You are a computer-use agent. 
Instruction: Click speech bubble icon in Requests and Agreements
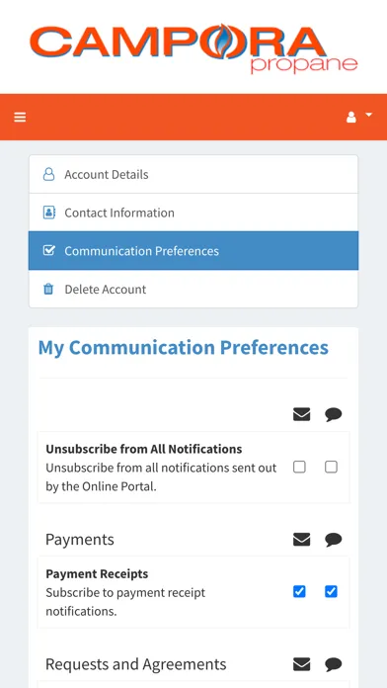(334, 664)
